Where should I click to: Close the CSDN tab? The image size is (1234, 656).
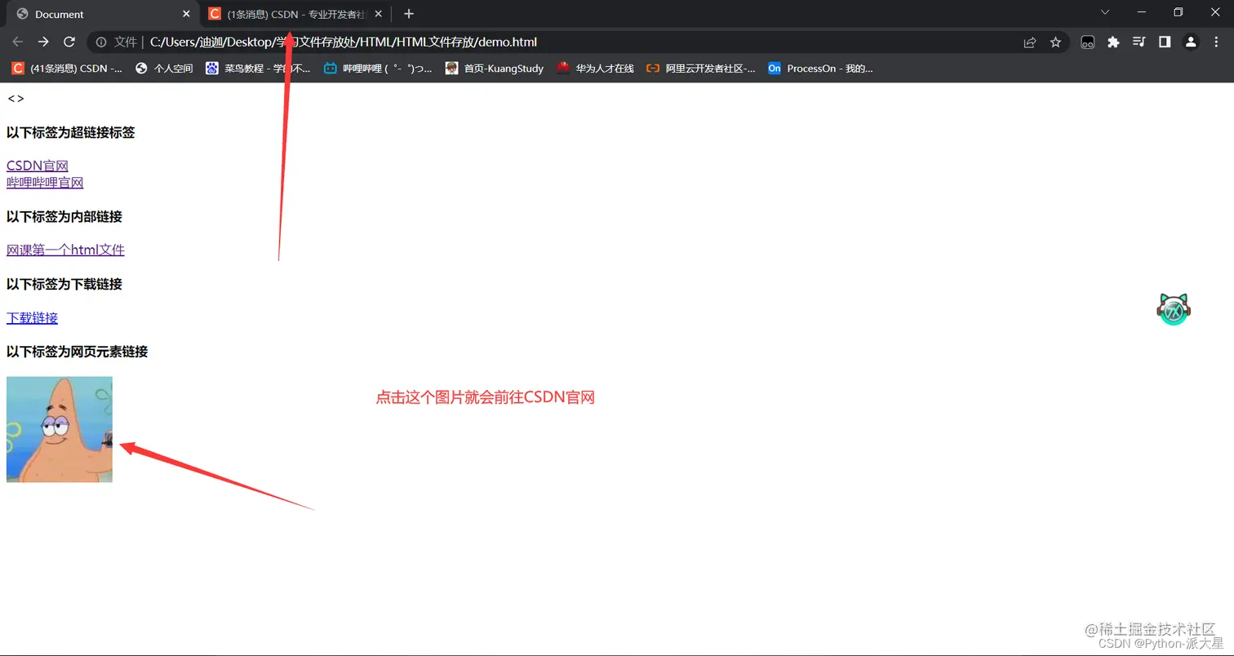(x=378, y=14)
